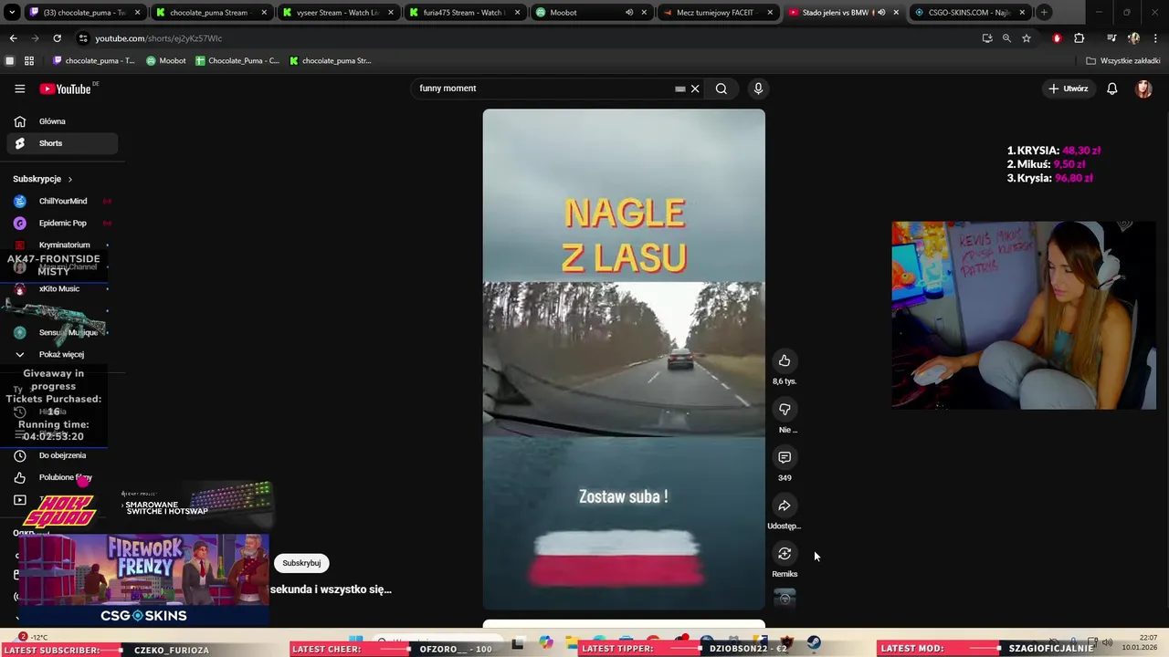Open Główna in sidebar
This screenshot has width=1169, height=657.
point(61,121)
